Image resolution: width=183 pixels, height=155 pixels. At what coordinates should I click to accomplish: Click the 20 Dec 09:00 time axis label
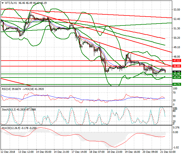(x=150, y=152)
